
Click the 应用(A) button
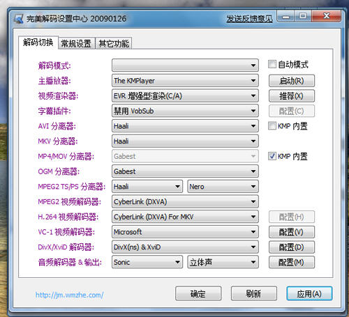tap(309, 294)
